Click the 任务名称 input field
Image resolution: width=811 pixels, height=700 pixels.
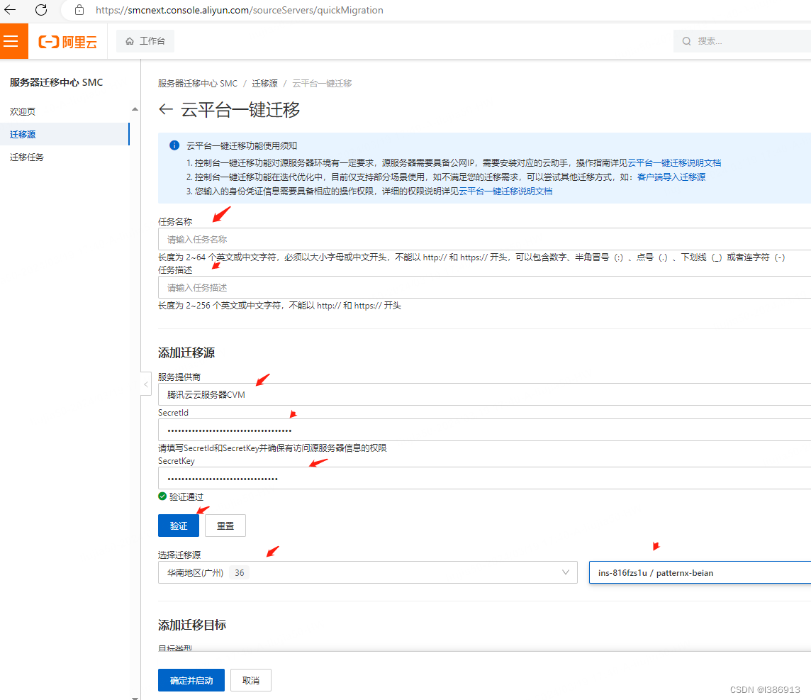point(484,239)
